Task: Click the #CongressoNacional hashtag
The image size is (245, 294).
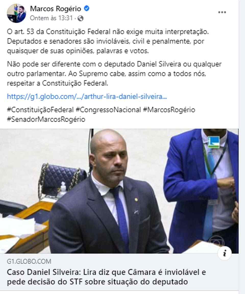Action: pos(108,110)
